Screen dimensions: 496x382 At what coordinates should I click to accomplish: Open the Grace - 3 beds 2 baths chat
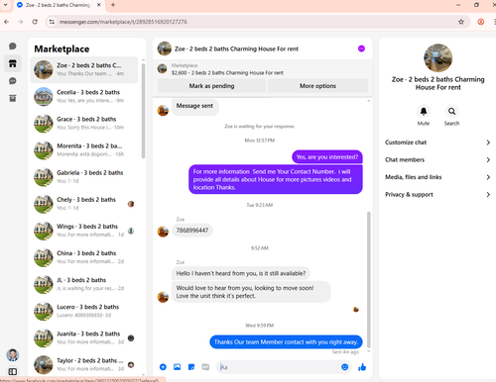tap(84, 123)
